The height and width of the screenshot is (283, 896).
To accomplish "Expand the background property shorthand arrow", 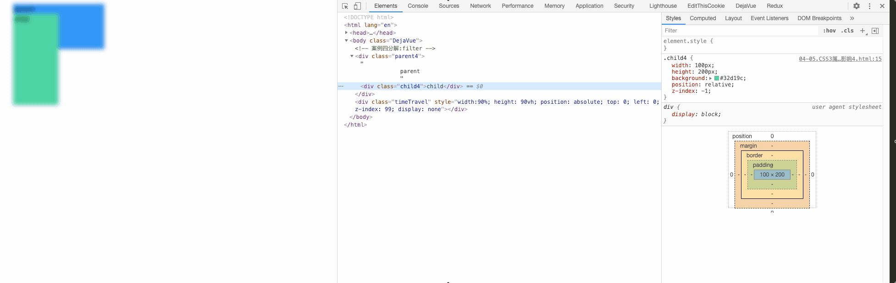I will 710,78.
